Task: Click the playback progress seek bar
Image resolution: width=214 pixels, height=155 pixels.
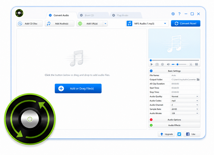Action: [175, 60]
